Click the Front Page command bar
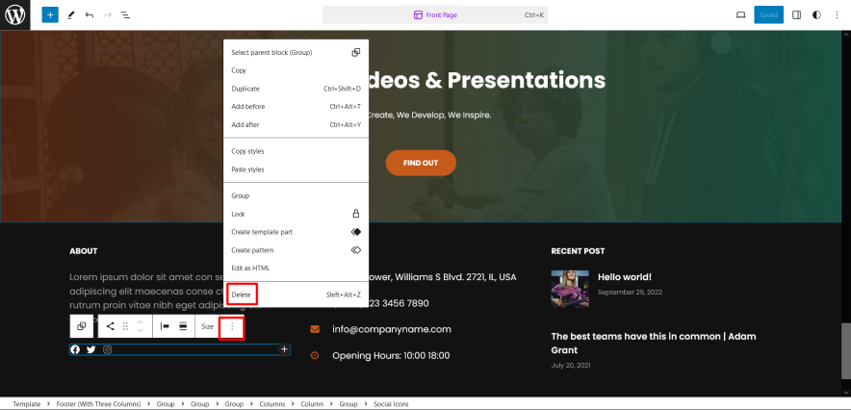Image resolution: width=851 pixels, height=410 pixels. click(x=436, y=15)
